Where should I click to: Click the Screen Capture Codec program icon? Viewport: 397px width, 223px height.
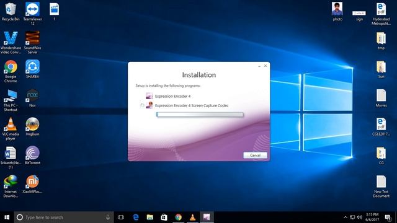click(x=149, y=105)
